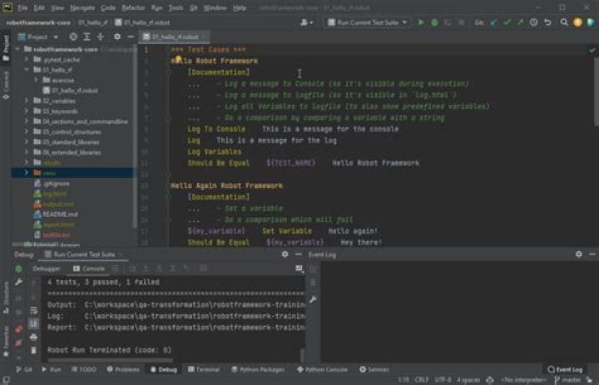Screen dimensions: 599x385
Task: Click the print icon in console sidebar
Action: (33, 338)
